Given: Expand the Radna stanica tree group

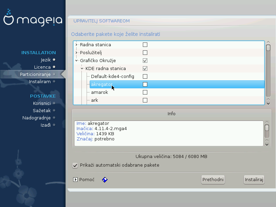Looking at the screenshot, I should 76,45.
